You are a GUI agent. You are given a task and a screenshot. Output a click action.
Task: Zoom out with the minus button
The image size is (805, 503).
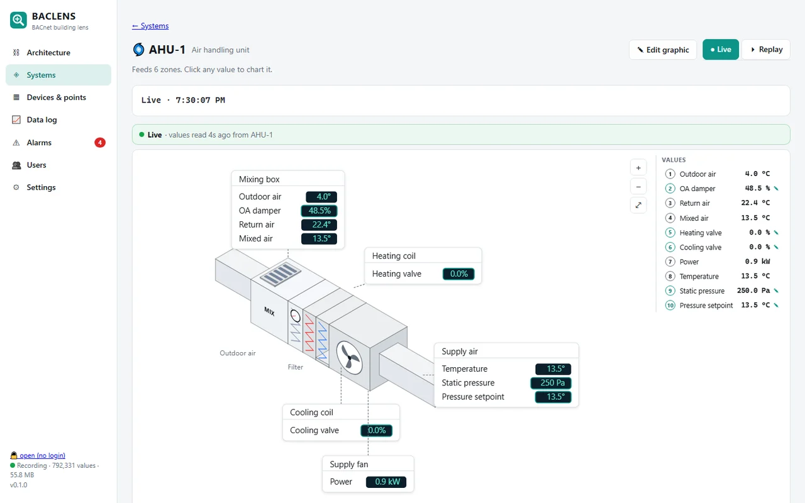point(638,186)
